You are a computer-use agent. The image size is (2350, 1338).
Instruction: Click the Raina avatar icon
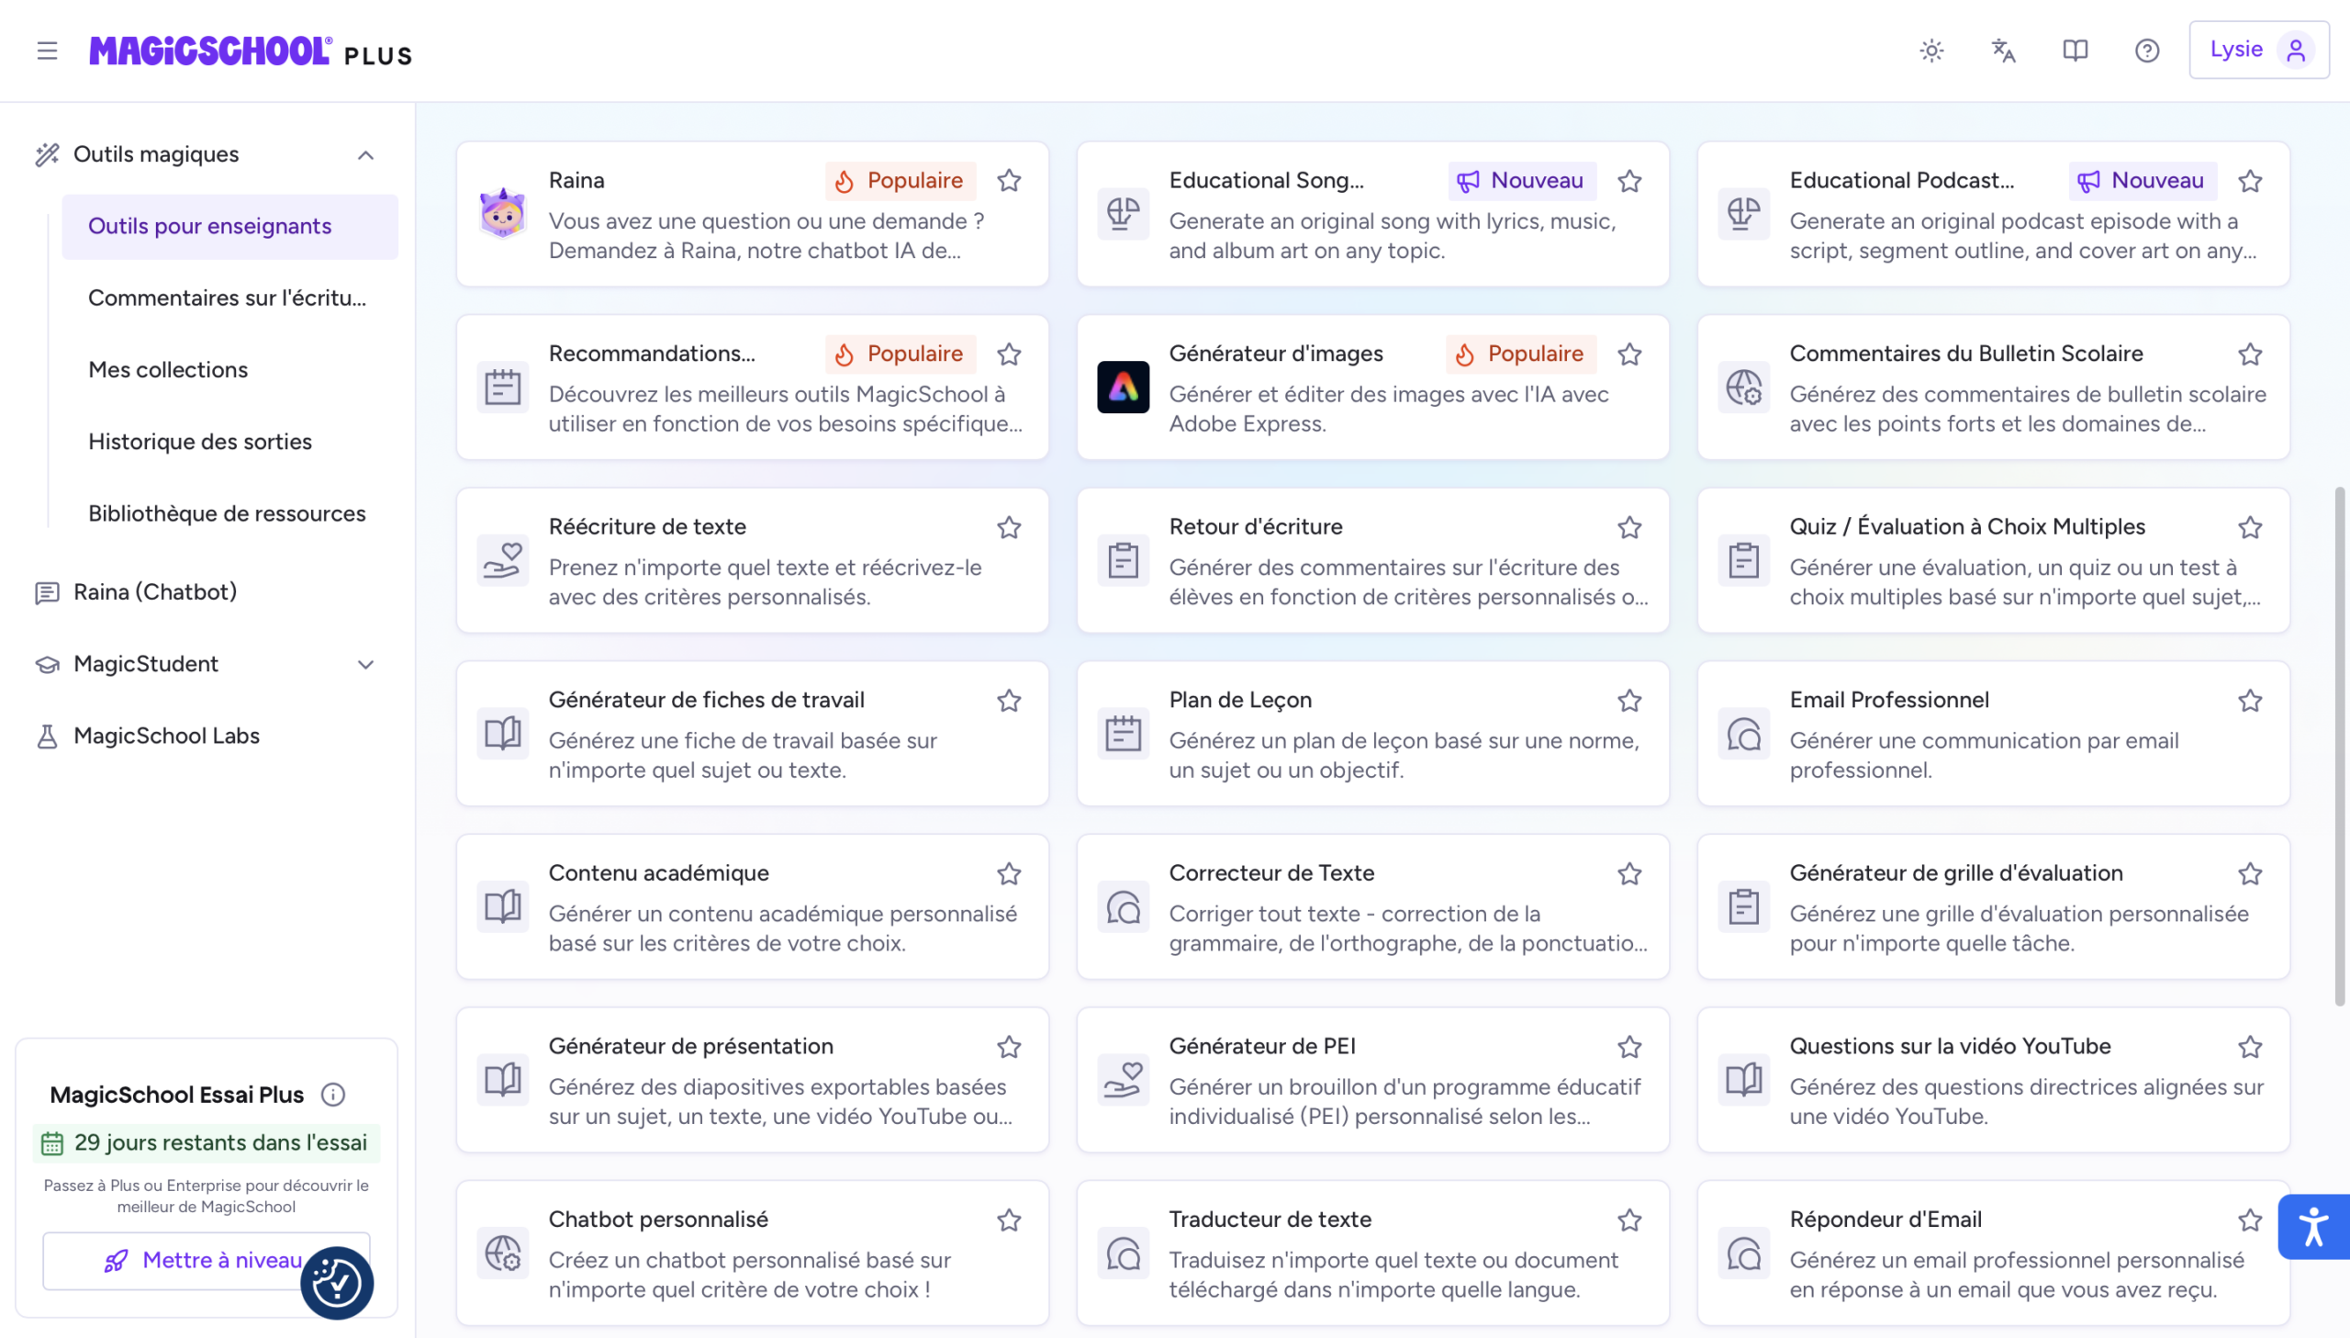coord(502,213)
